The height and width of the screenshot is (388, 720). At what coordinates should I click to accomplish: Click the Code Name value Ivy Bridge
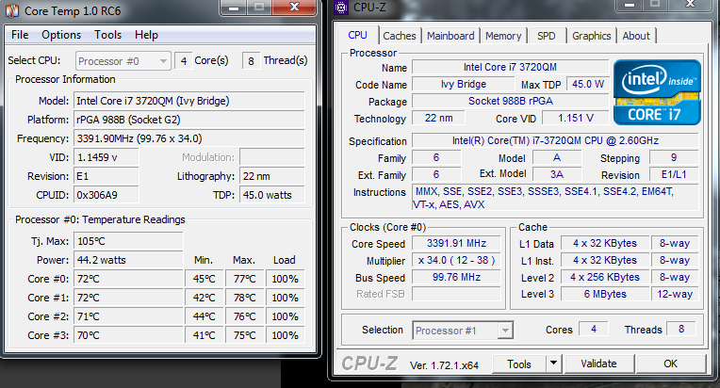pos(464,84)
